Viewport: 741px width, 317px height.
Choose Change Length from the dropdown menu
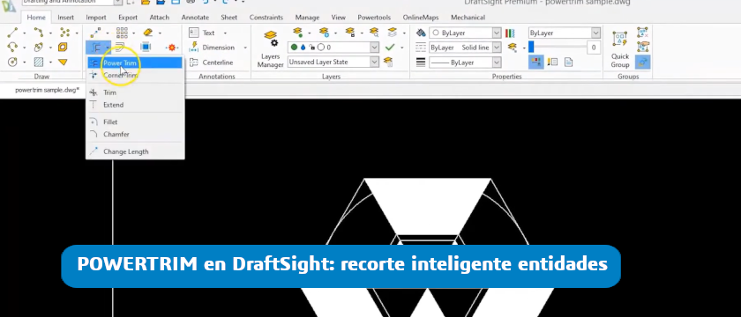[135, 151]
